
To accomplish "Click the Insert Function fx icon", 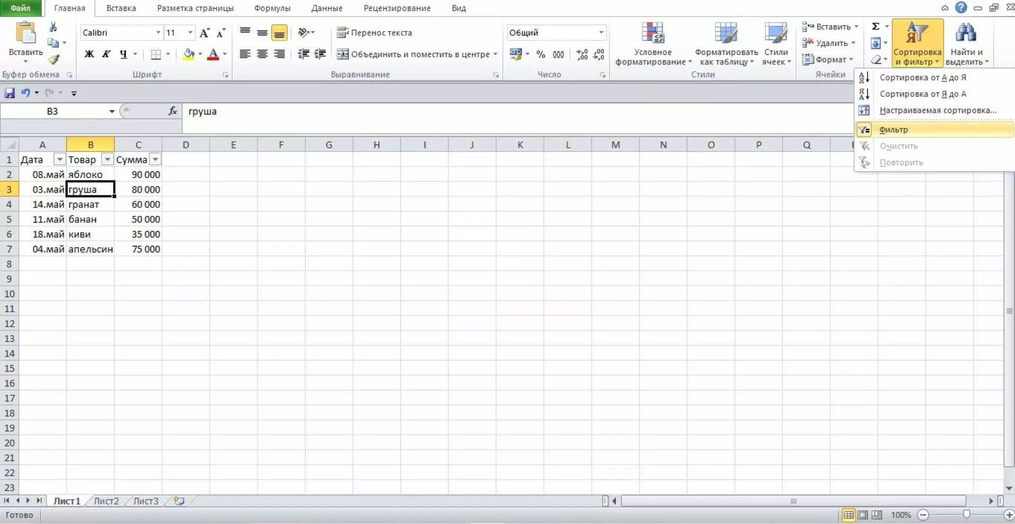I will point(172,111).
